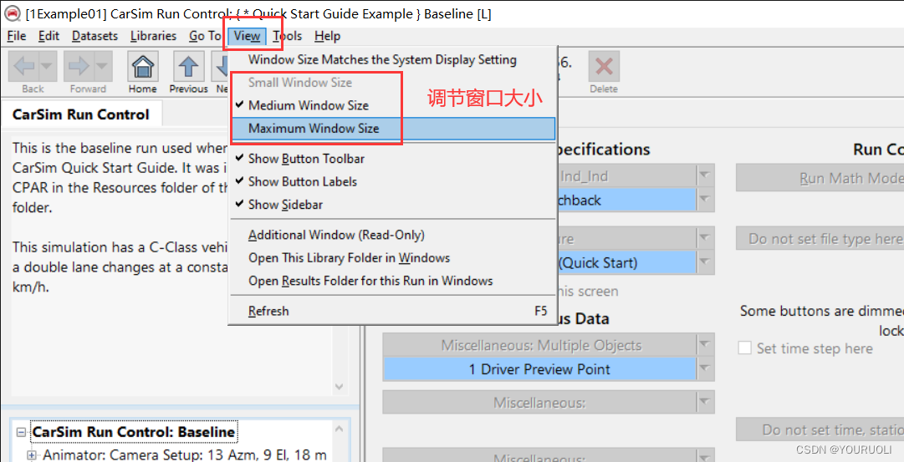The width and height of the screenshot is (904, 462).
Task: Select Medium Window Size option
Action: coord(392,105)
